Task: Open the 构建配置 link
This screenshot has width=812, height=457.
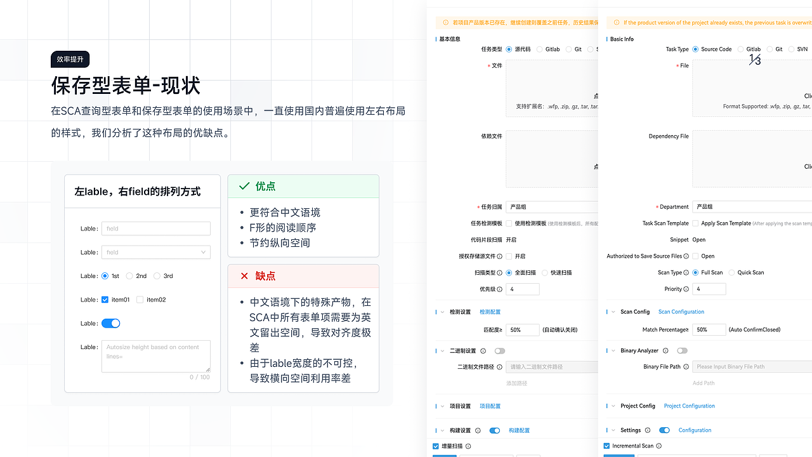Action: click(519, 430)
